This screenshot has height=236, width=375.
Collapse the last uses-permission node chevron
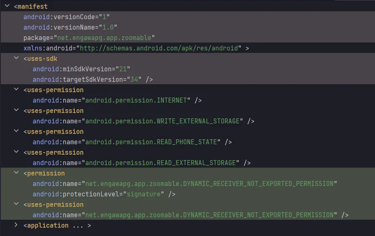(x=16, y=205)
